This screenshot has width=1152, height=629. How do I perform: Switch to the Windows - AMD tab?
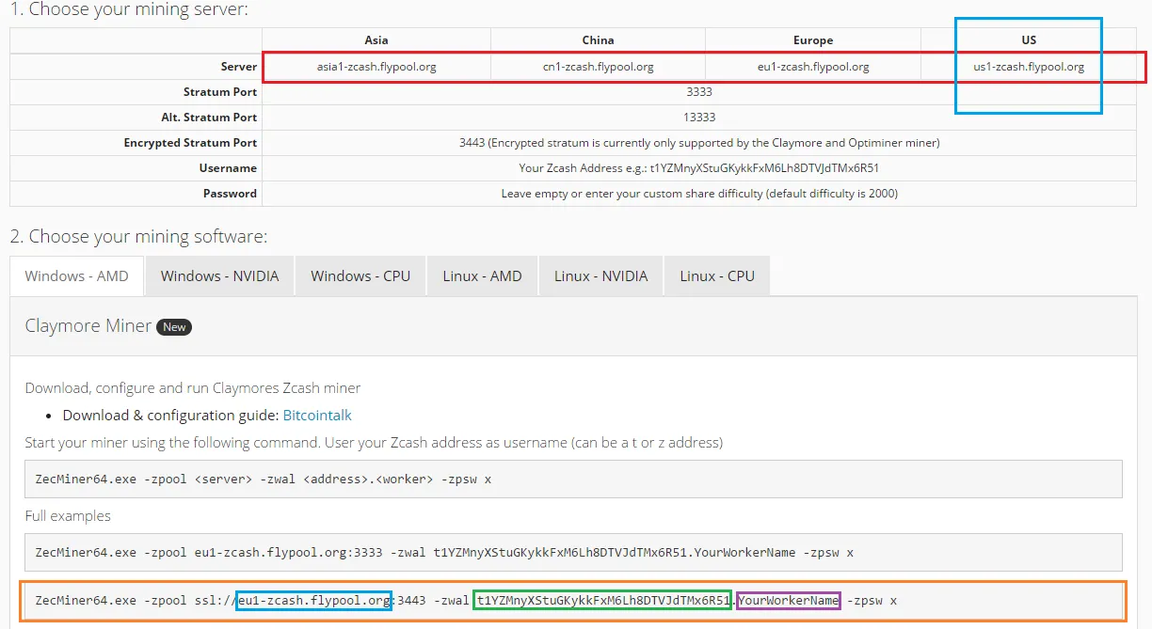[x=76, y=276]
